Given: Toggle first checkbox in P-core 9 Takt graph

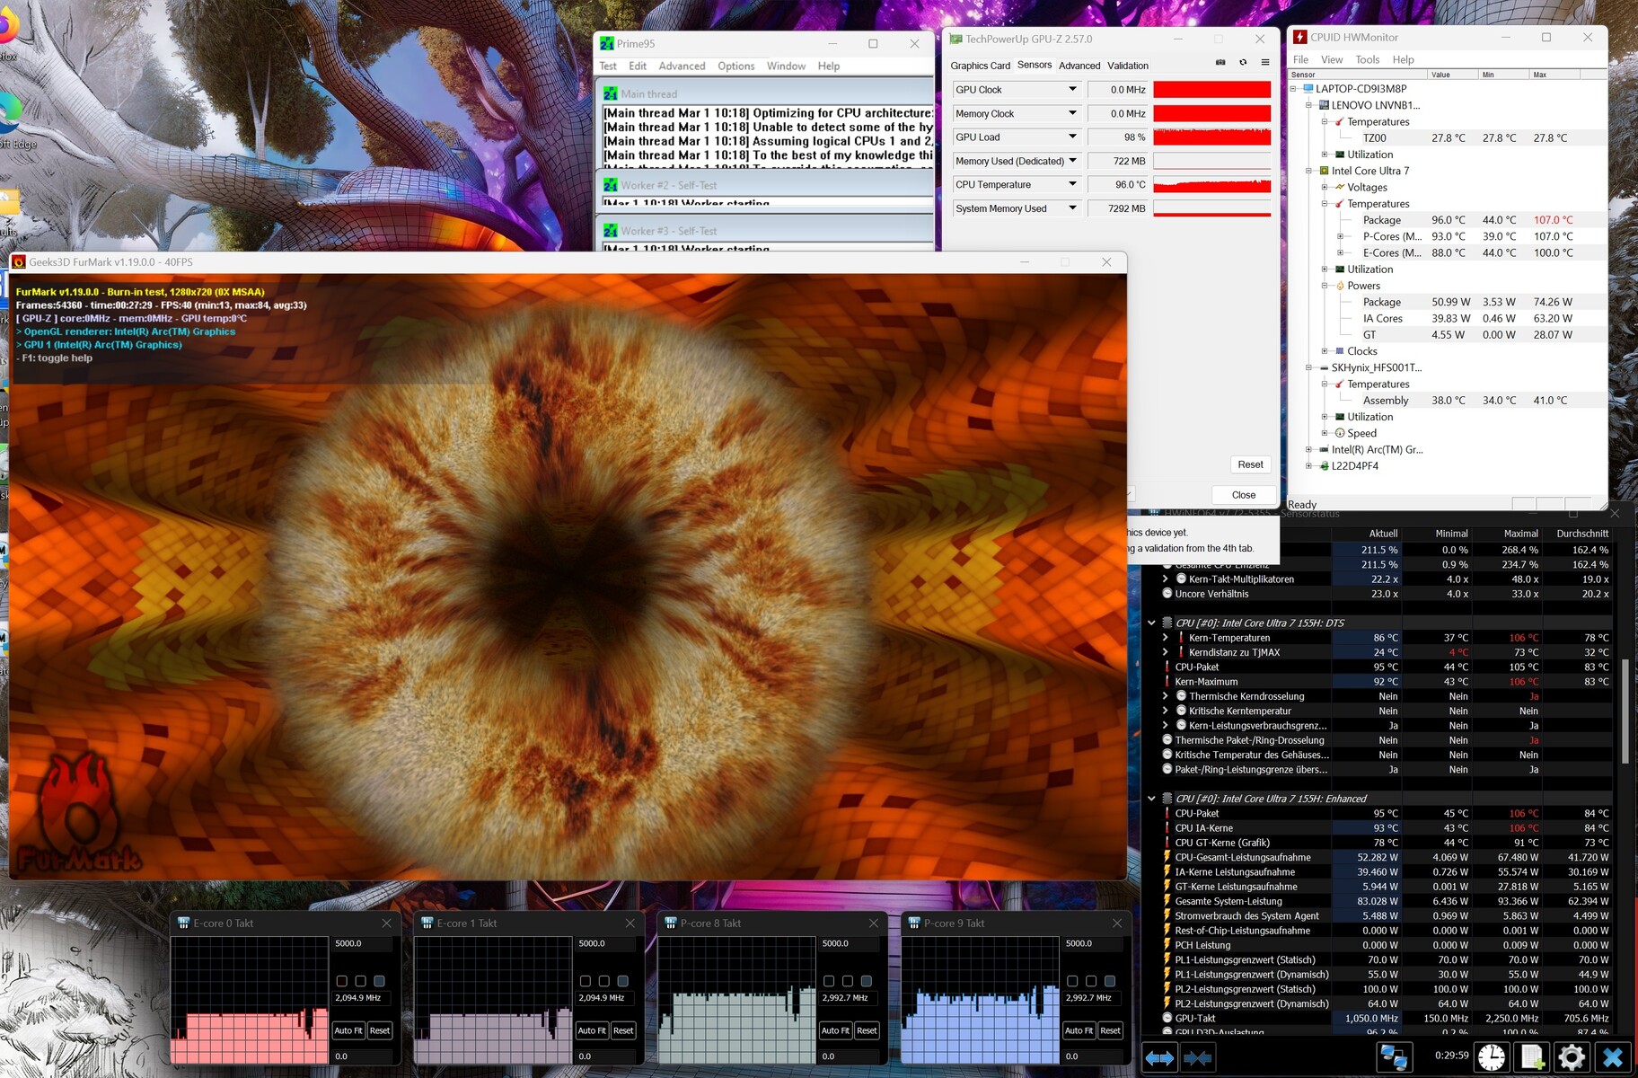Looking at the screenshot, I should [1072, 981].
